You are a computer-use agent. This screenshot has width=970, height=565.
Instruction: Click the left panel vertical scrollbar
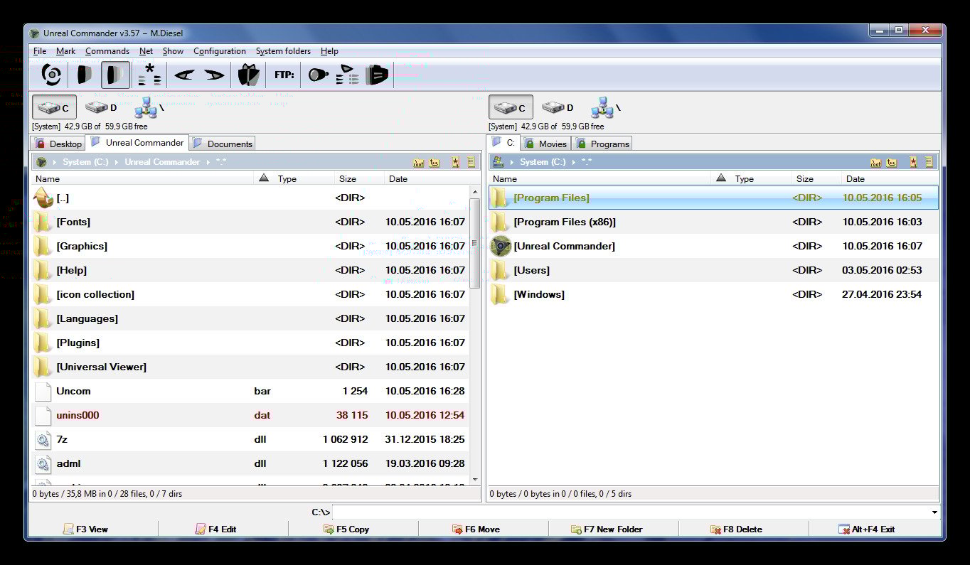pyautogui.click(x=475, y=335)
